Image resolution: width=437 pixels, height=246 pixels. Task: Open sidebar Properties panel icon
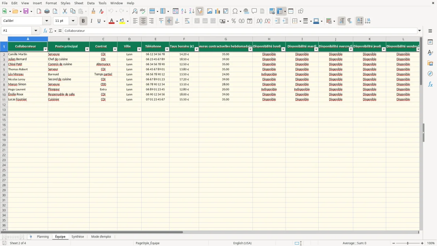pyautogui.click(x=430, y=42)
